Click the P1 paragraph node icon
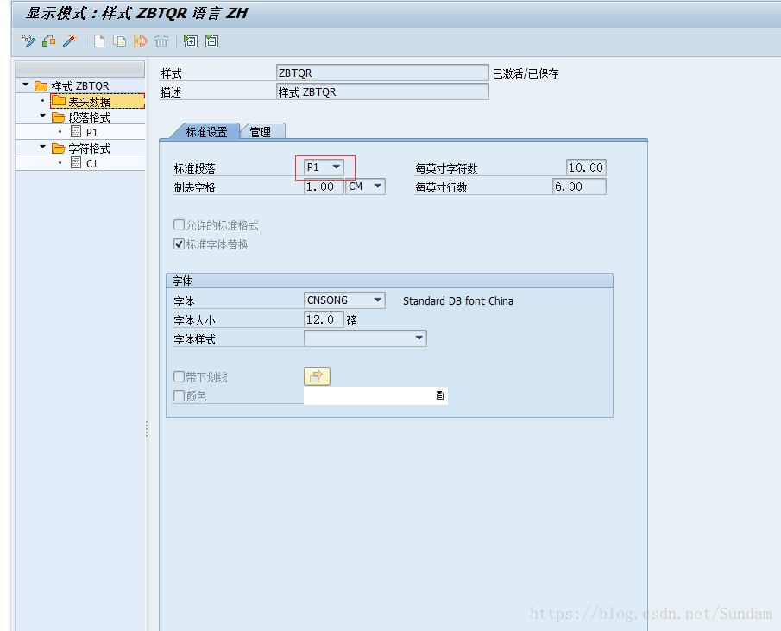Screen dimensions: 781x631 [76, 131]
